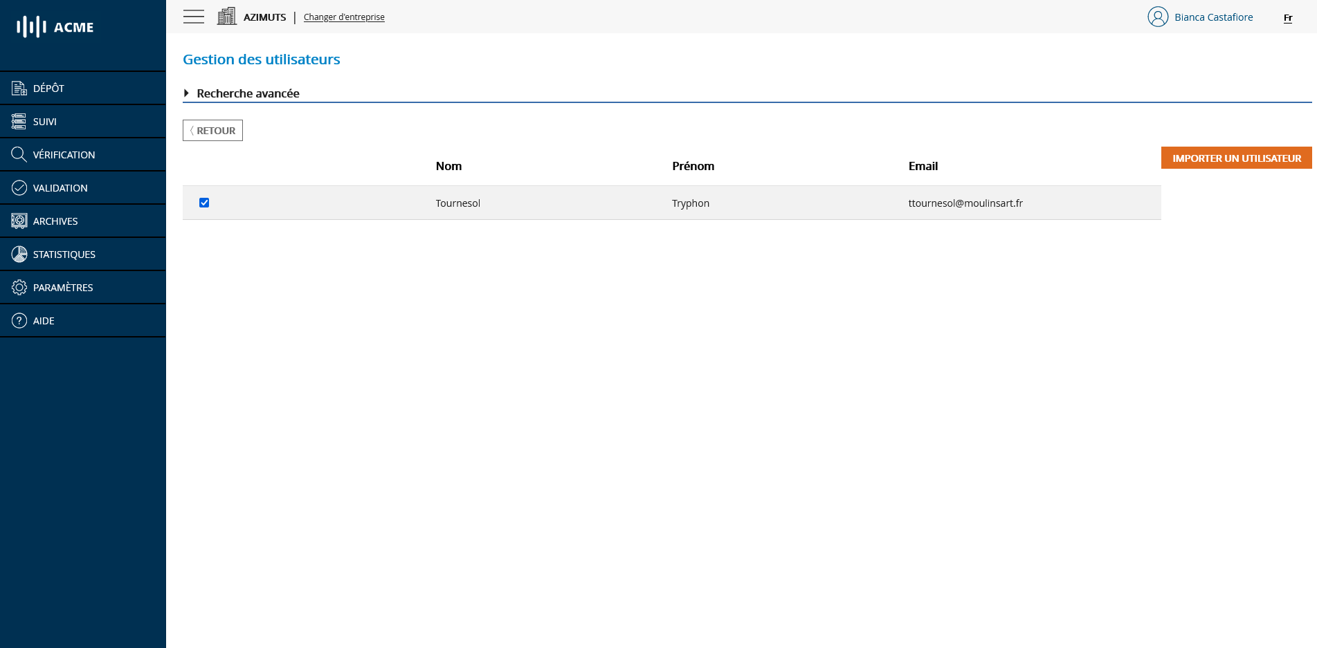
Task: Open the Dépôt section icon
Action: pos(17,88)
